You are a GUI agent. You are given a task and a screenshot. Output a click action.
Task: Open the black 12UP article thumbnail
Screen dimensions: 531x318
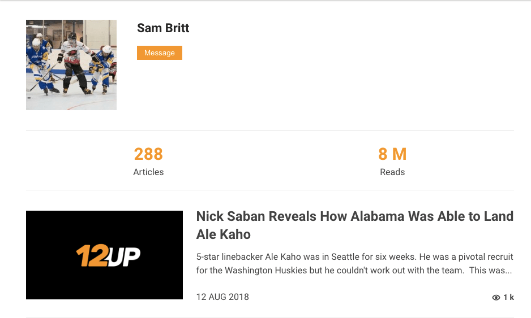click(104, 255)
